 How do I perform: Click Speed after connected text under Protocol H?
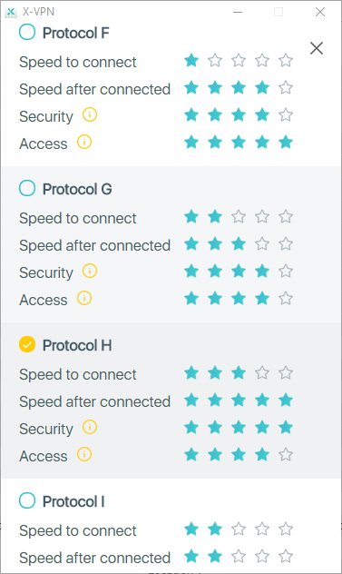coord(94,401)
